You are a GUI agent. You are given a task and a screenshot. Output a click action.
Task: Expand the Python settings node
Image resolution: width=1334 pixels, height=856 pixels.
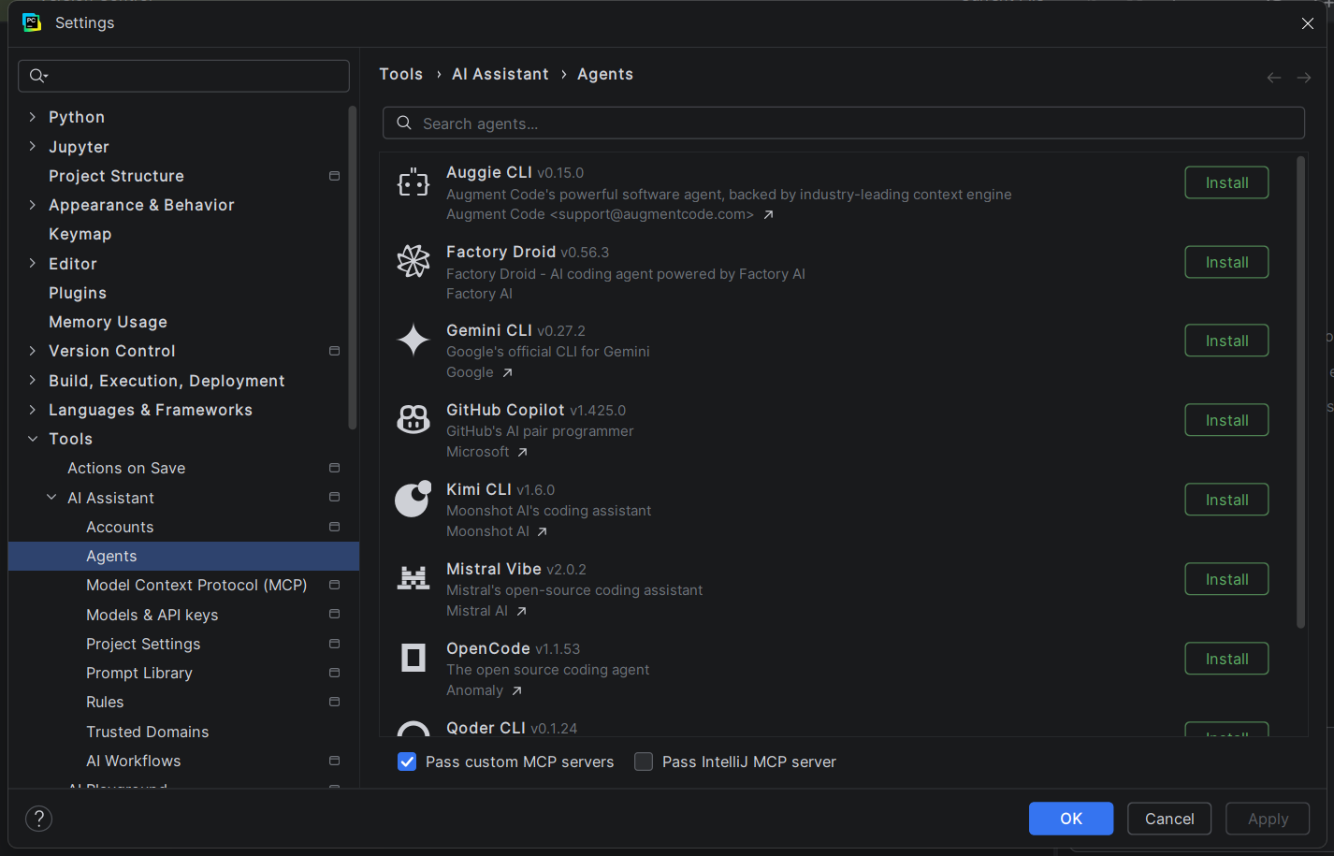pos(33,117)
